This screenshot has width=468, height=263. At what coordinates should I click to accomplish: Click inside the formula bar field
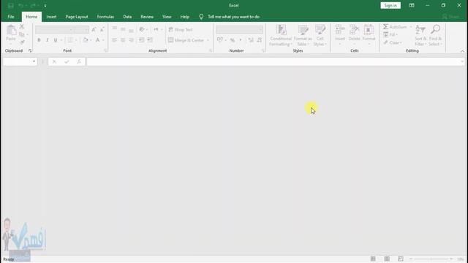[x=273, y=61]
